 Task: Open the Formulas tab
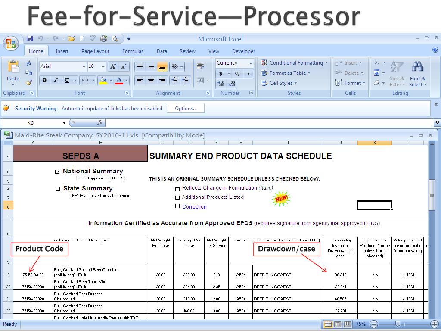tap(133, 51)
